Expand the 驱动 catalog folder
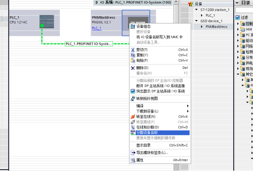This screenshot has height=171, width=253. (x=238, y=40)
